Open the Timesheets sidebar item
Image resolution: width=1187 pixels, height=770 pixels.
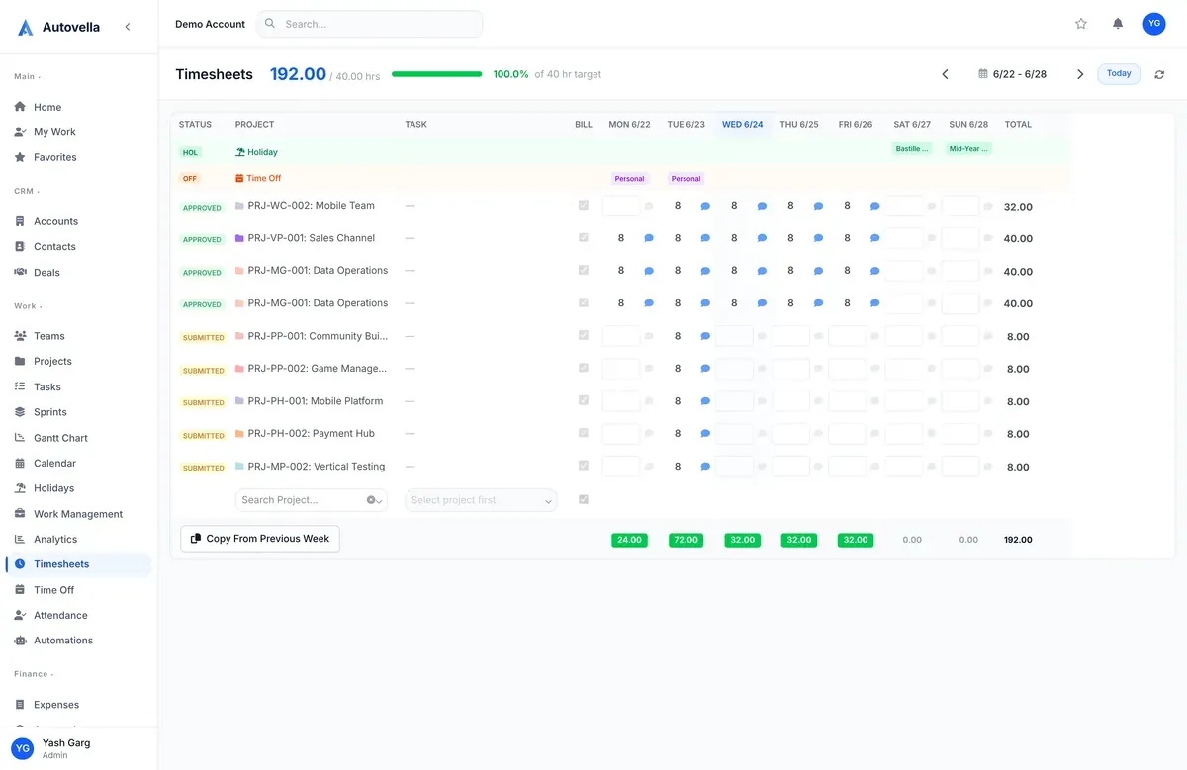78,564
